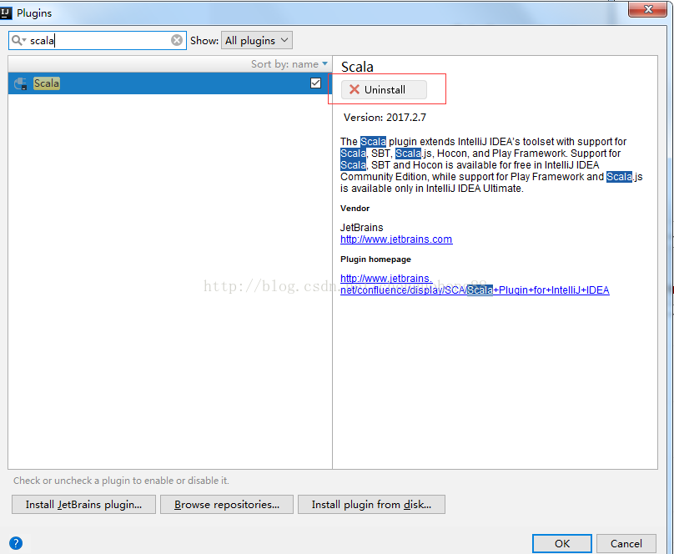The height and width of the screenshot is (554, 674).
Task: Select the Scala row in plugin list
Action: tap(170, 83)
